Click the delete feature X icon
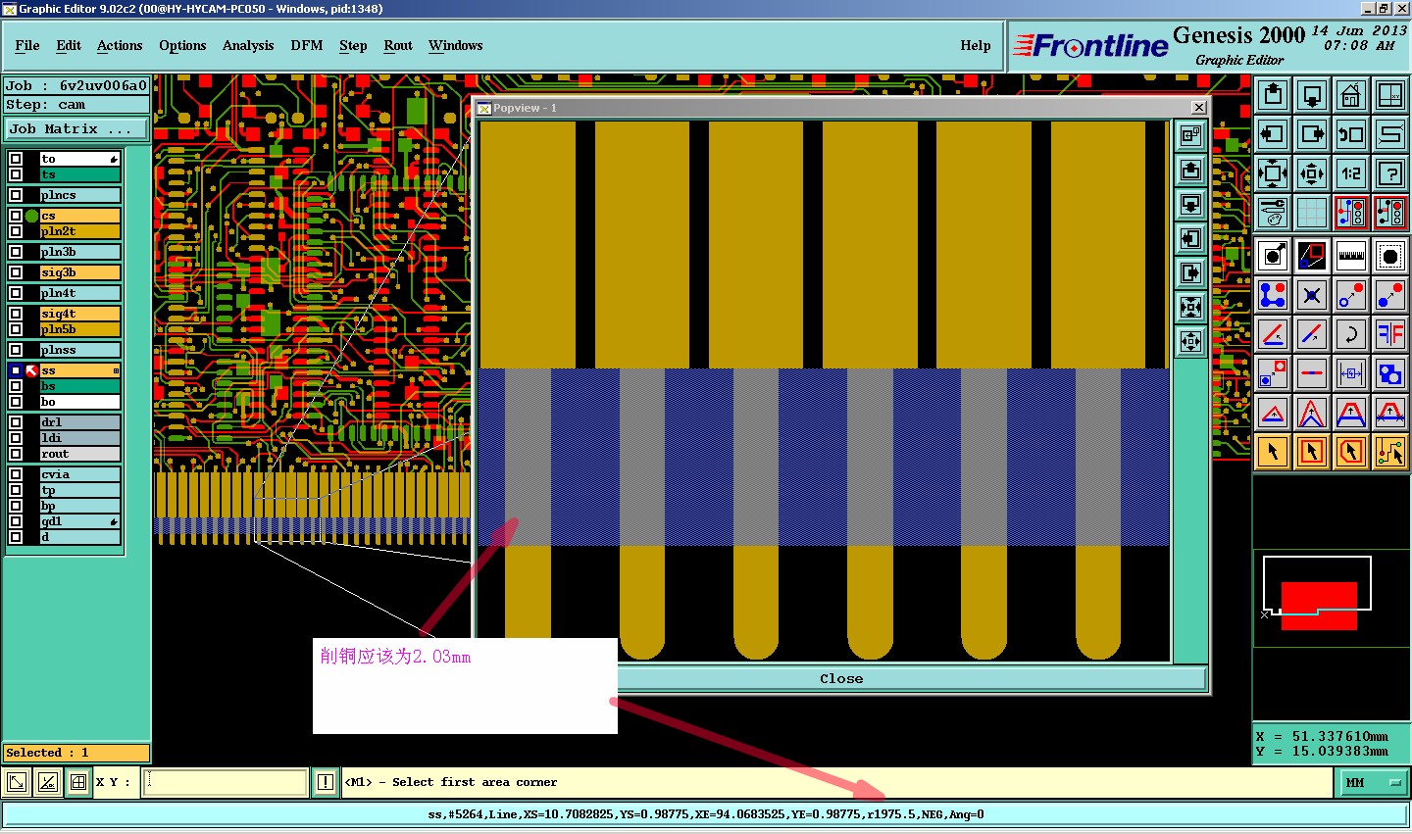Image resolution: width=1412 pixels, height=834 pixels. click(1312, 295)
